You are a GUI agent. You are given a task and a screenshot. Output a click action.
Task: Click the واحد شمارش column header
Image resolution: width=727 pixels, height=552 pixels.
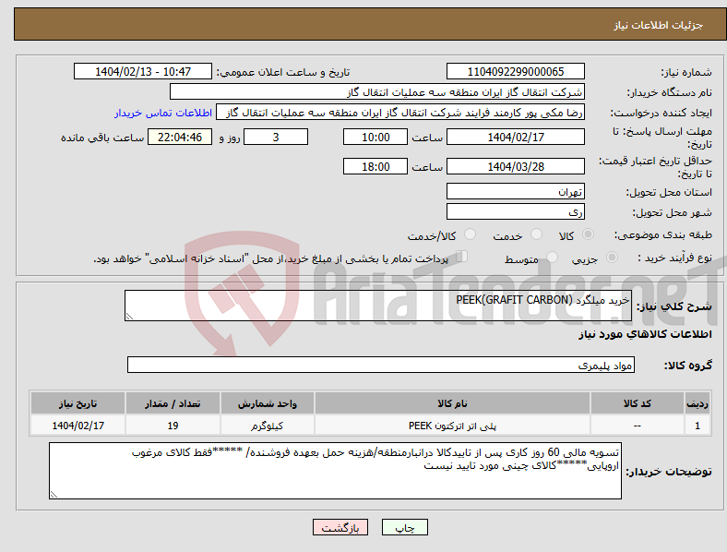pos(268,403)
